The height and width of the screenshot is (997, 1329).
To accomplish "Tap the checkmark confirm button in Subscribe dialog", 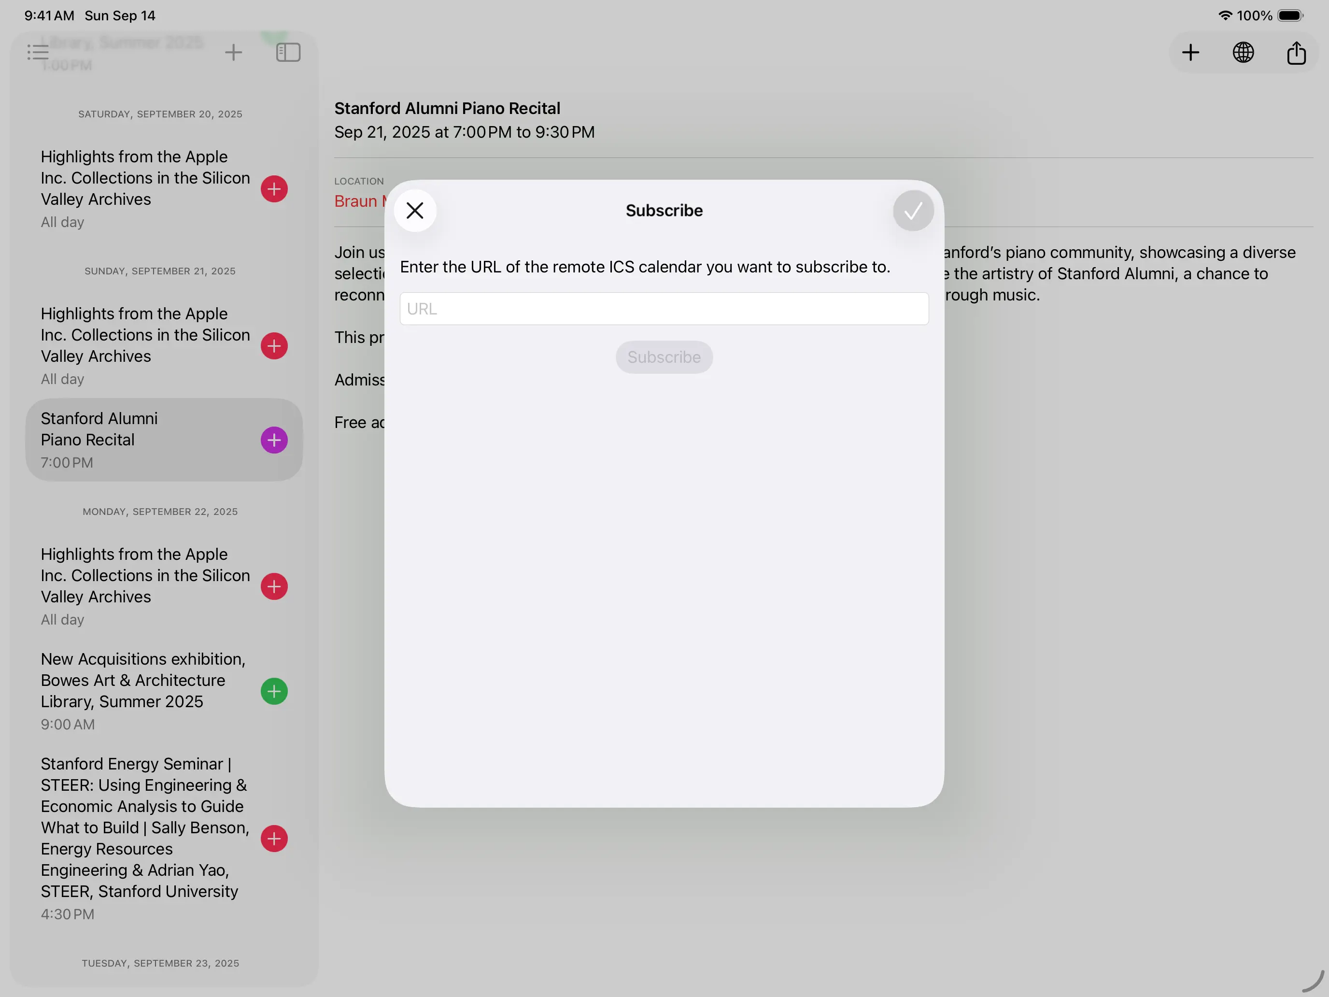I will [913, 210].
